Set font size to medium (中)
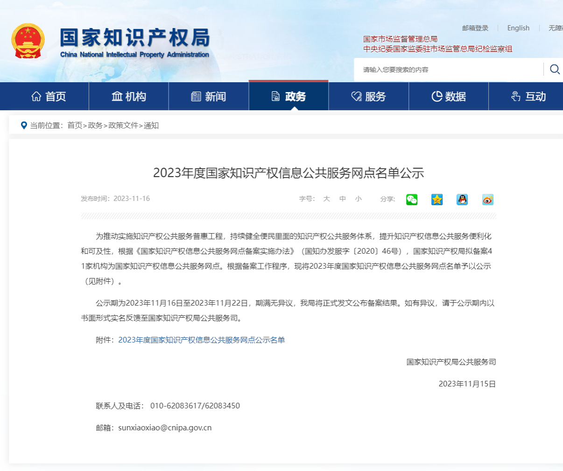 click(x=343, y=199)
